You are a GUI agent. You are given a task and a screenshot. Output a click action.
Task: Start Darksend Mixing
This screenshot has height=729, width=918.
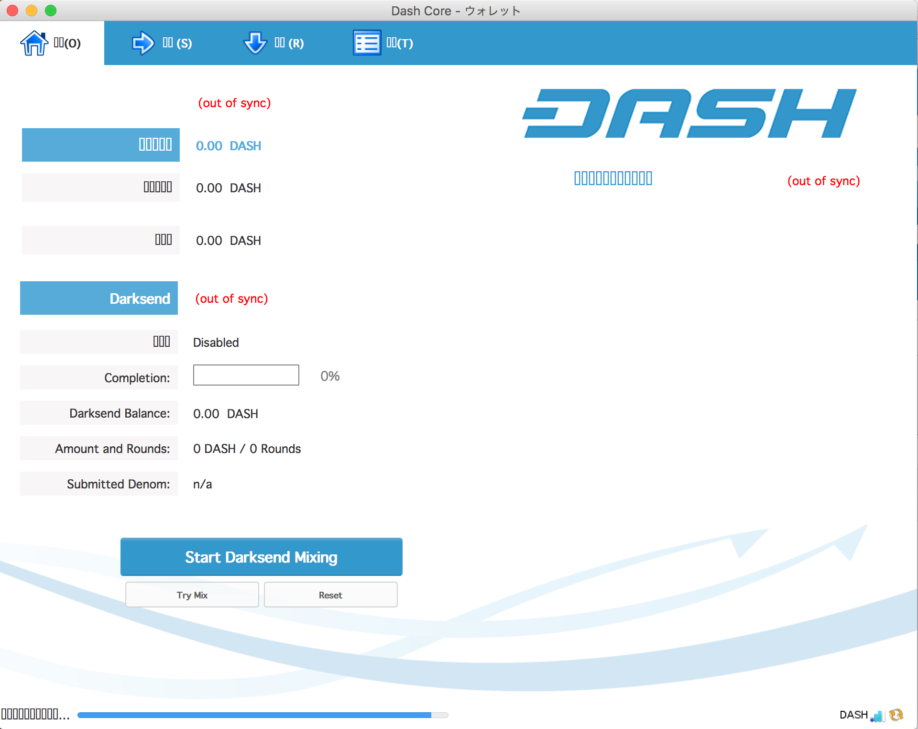[262, 557]
